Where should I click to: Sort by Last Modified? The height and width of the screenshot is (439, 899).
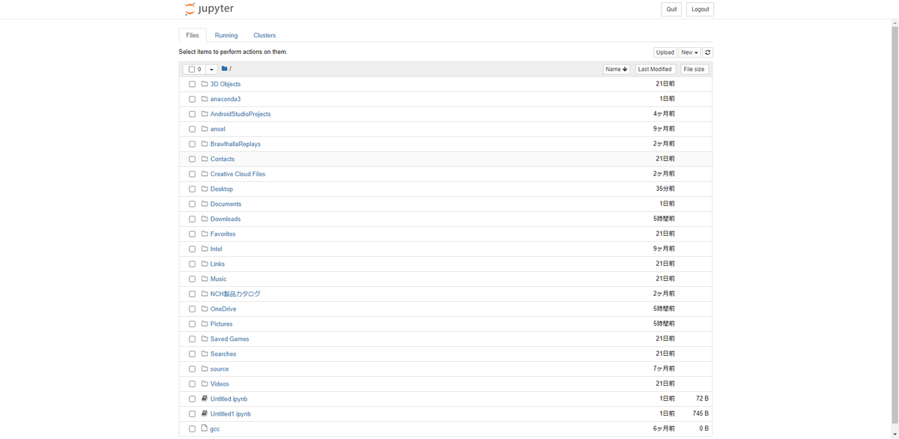tap(655, 69)
